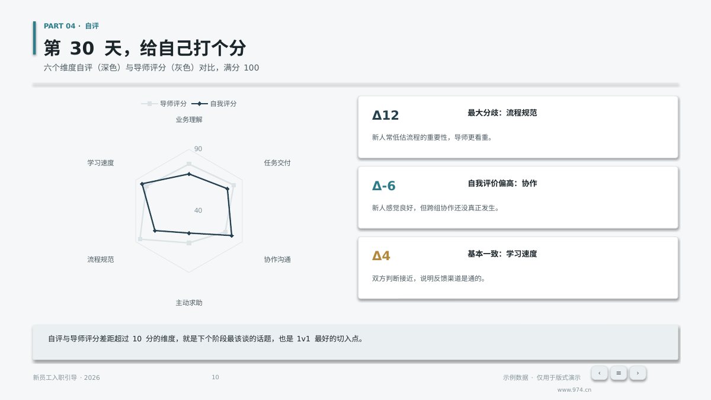The height and width of the screenshot is (400, 711).
Task: Toggle the 自我评分 legend series
Action: tap(214, 104)
